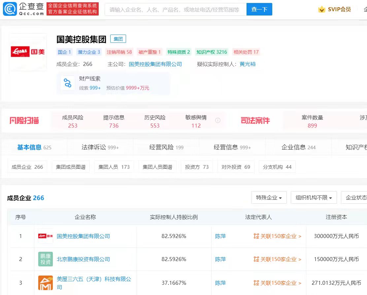Click the 潜力企业 3 tag

(89, 52)
